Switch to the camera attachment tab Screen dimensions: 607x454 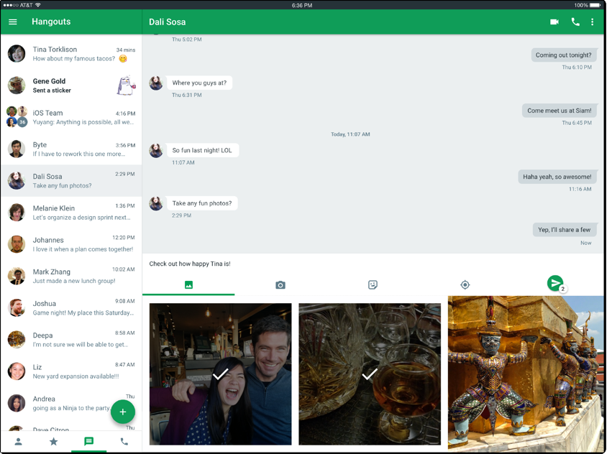280,285
